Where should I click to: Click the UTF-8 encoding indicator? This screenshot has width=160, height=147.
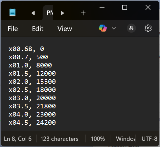click(149, 139)
